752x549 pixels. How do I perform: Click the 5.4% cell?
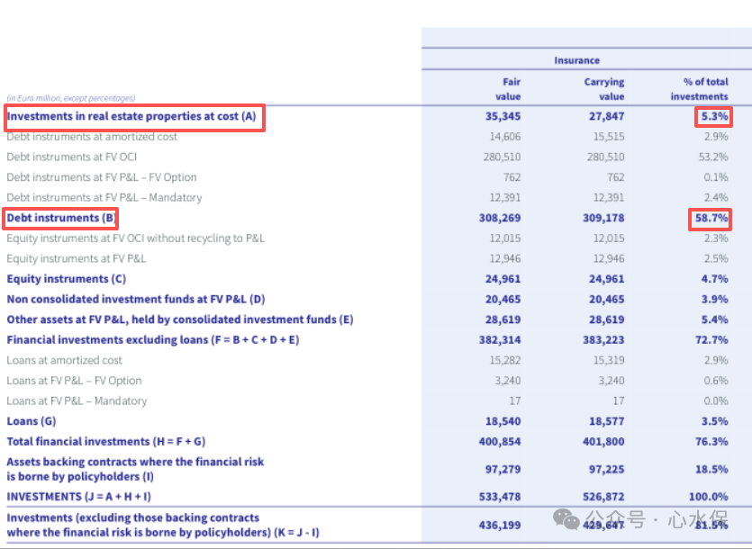tap(714, 319)
